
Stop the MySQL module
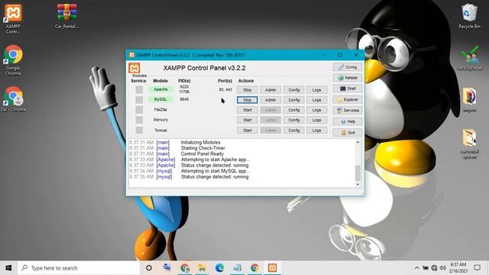coord(248,100)
